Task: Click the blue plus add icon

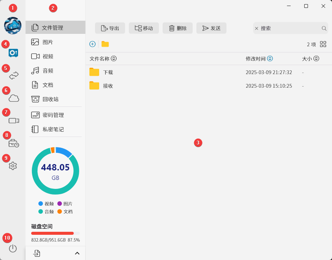Action: click(92, 44)
